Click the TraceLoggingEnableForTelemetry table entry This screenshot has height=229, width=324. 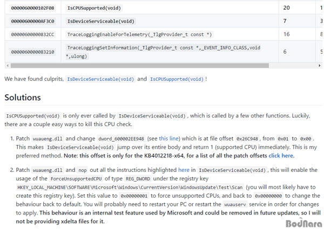coord(139,34)
